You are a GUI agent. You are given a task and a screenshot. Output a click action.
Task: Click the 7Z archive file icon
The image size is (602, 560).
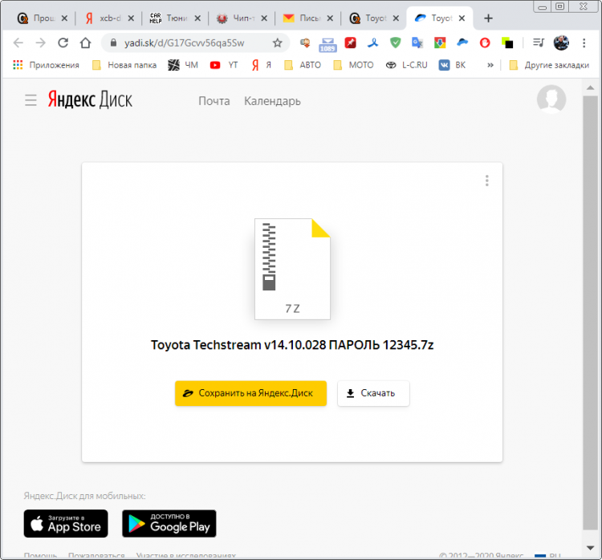pyautogui.click(x=292, y=270)
